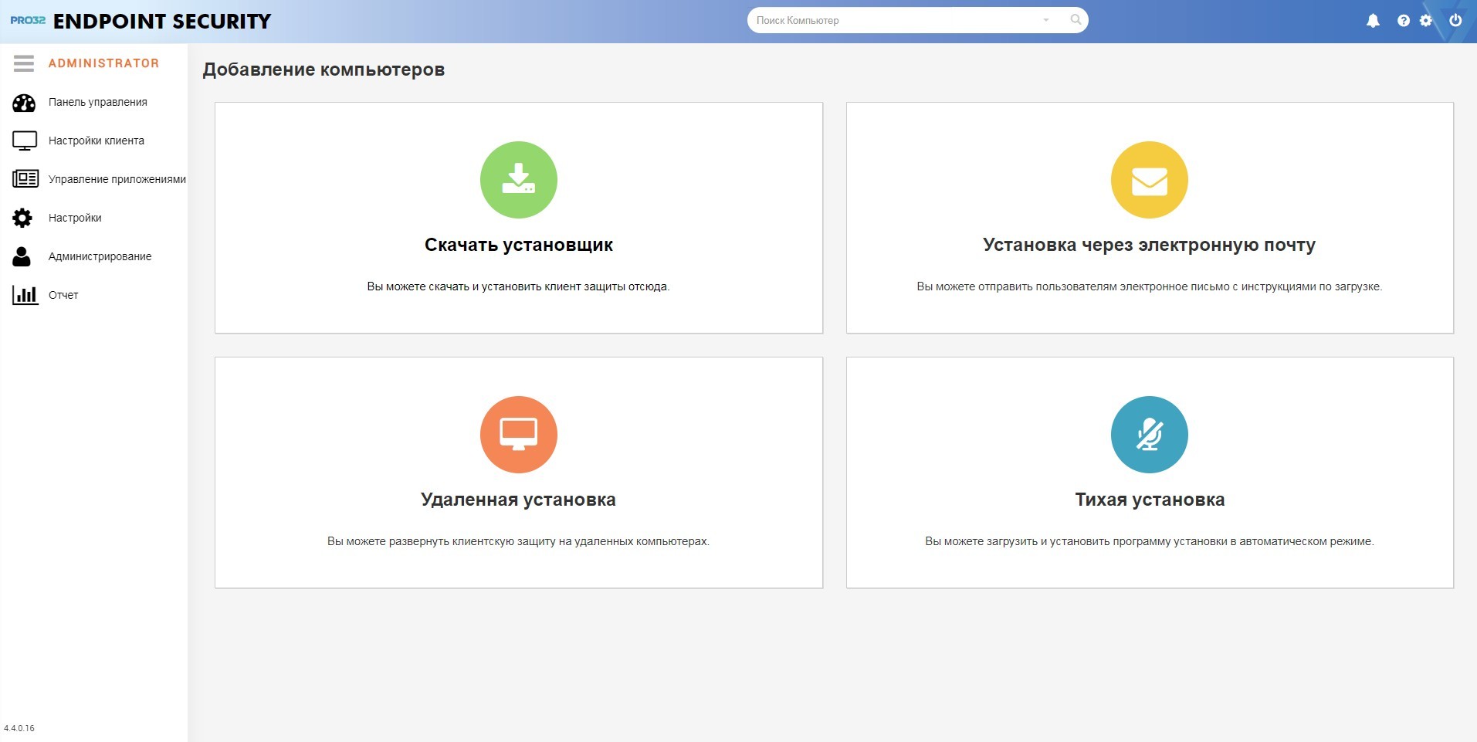Expand the search type dropdown arrow
1477x742 pixels.
pos(1046,20)
